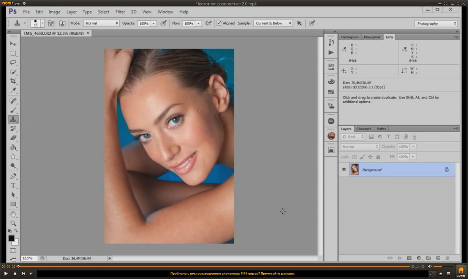Select the Type tool

pos(13,185)
